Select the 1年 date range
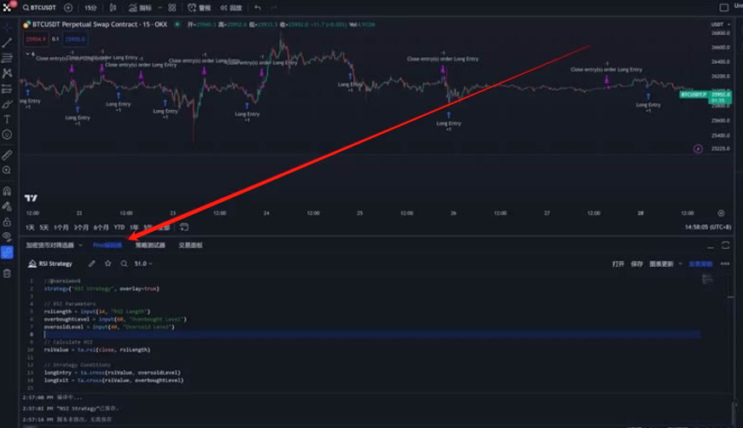 pyautogui.click(x=134, y=228)
